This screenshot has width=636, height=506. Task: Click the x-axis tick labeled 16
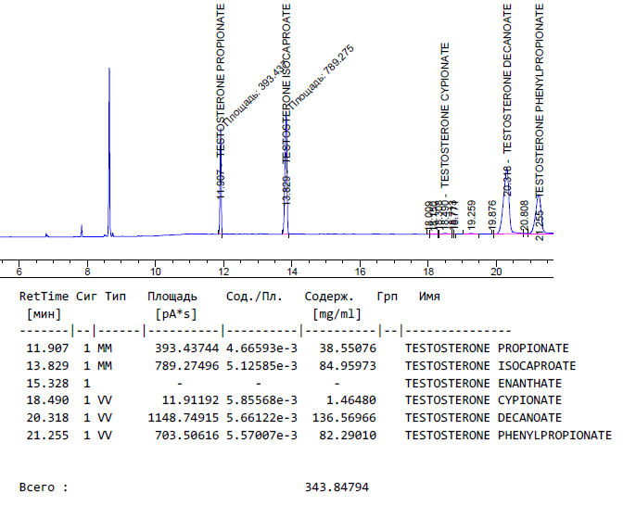pos(360,272)
